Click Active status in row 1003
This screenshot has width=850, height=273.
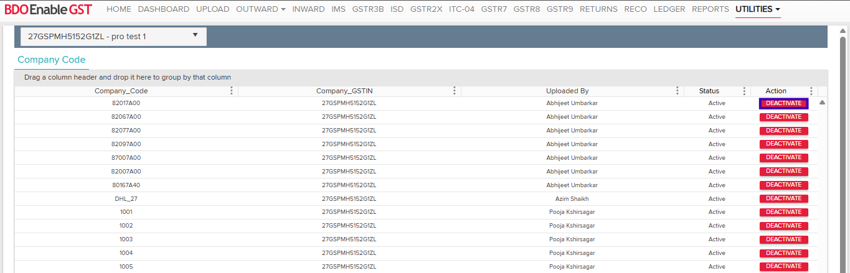(x=717, y=239)
